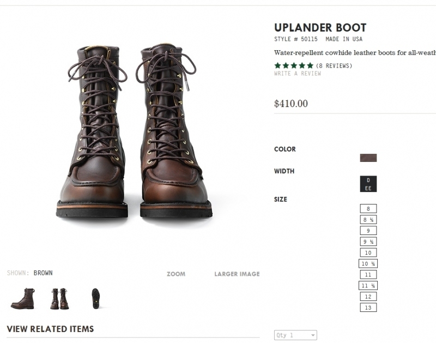Select width EE option
Viewport: 436px width, 343px height.
click(x=368, y=188)
